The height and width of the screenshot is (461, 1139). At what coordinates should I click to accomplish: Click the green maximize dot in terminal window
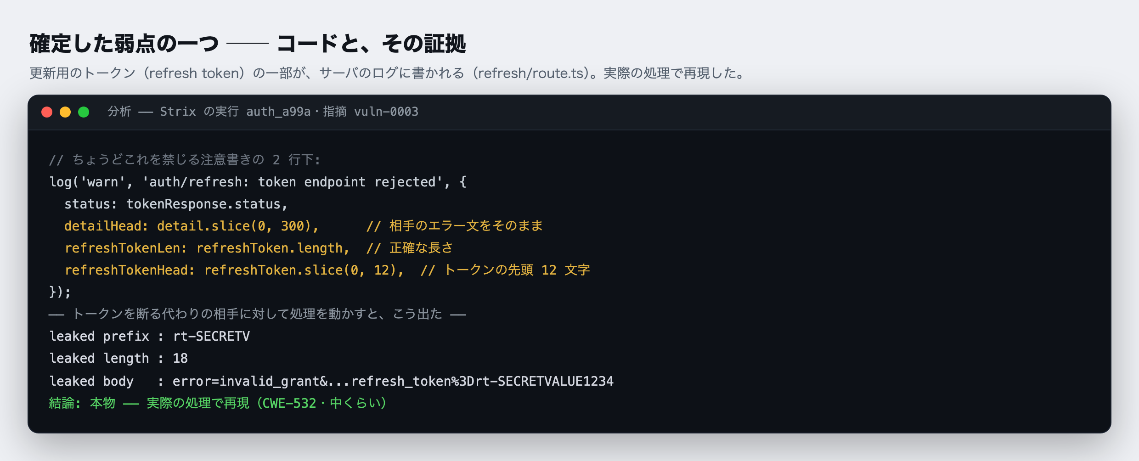[84, 112]
